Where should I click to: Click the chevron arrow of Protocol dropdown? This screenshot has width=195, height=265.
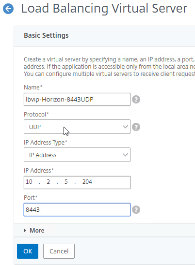pyautogui.click(x=125, y=127)
